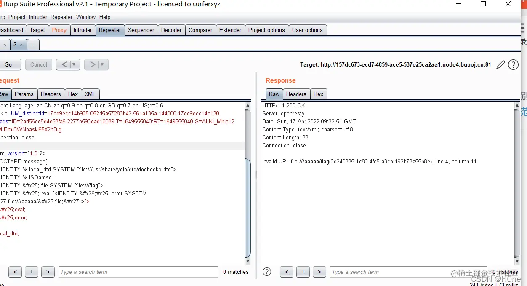Add new Repeater tab with ellipsis
The image size is (527, 286).
[x=33, y=45]
